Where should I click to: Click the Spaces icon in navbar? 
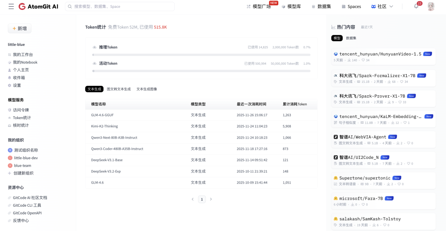pos(344,7)
